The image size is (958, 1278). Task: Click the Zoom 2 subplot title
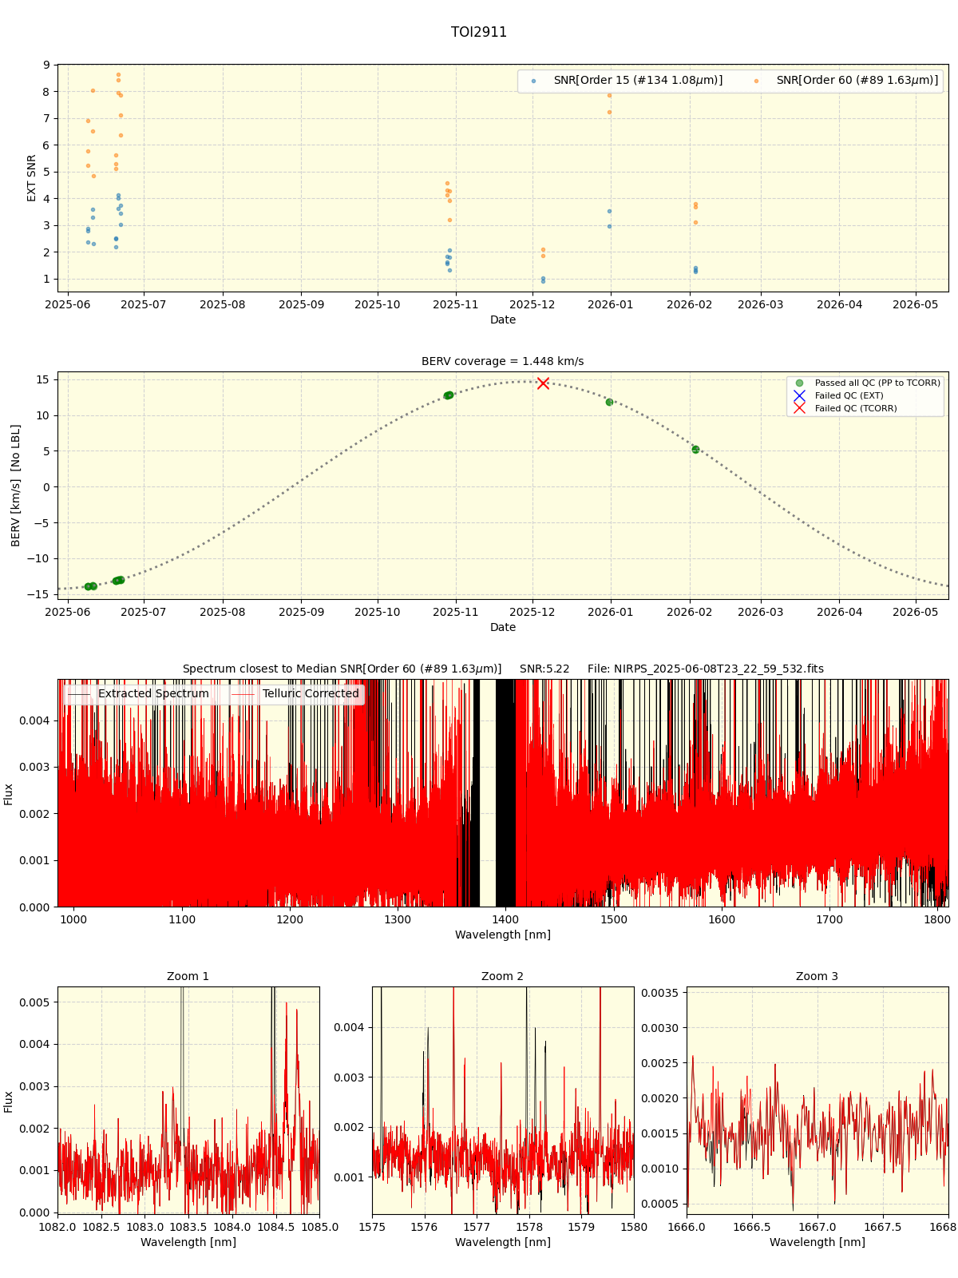pos(503,976)
